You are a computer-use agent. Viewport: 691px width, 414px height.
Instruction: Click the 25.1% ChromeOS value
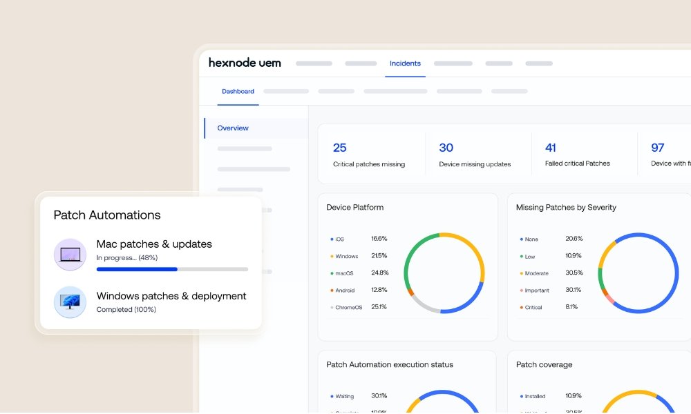click(379, 306)
